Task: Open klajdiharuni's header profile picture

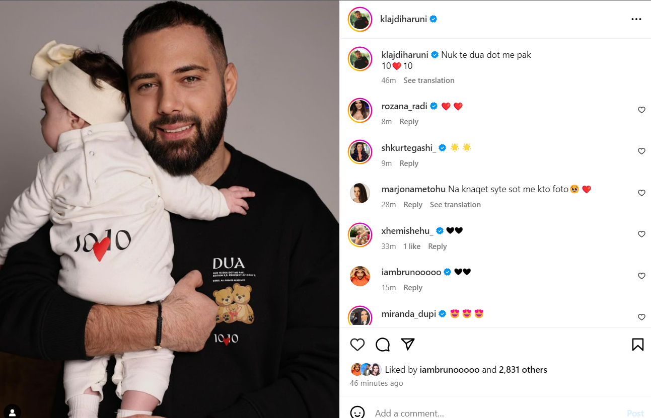Action: (360, 19)
